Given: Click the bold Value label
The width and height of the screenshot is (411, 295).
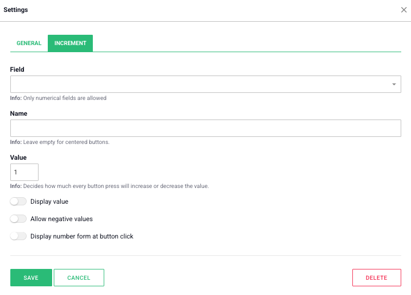Looking at the screenshot, I should coord(18,158).
